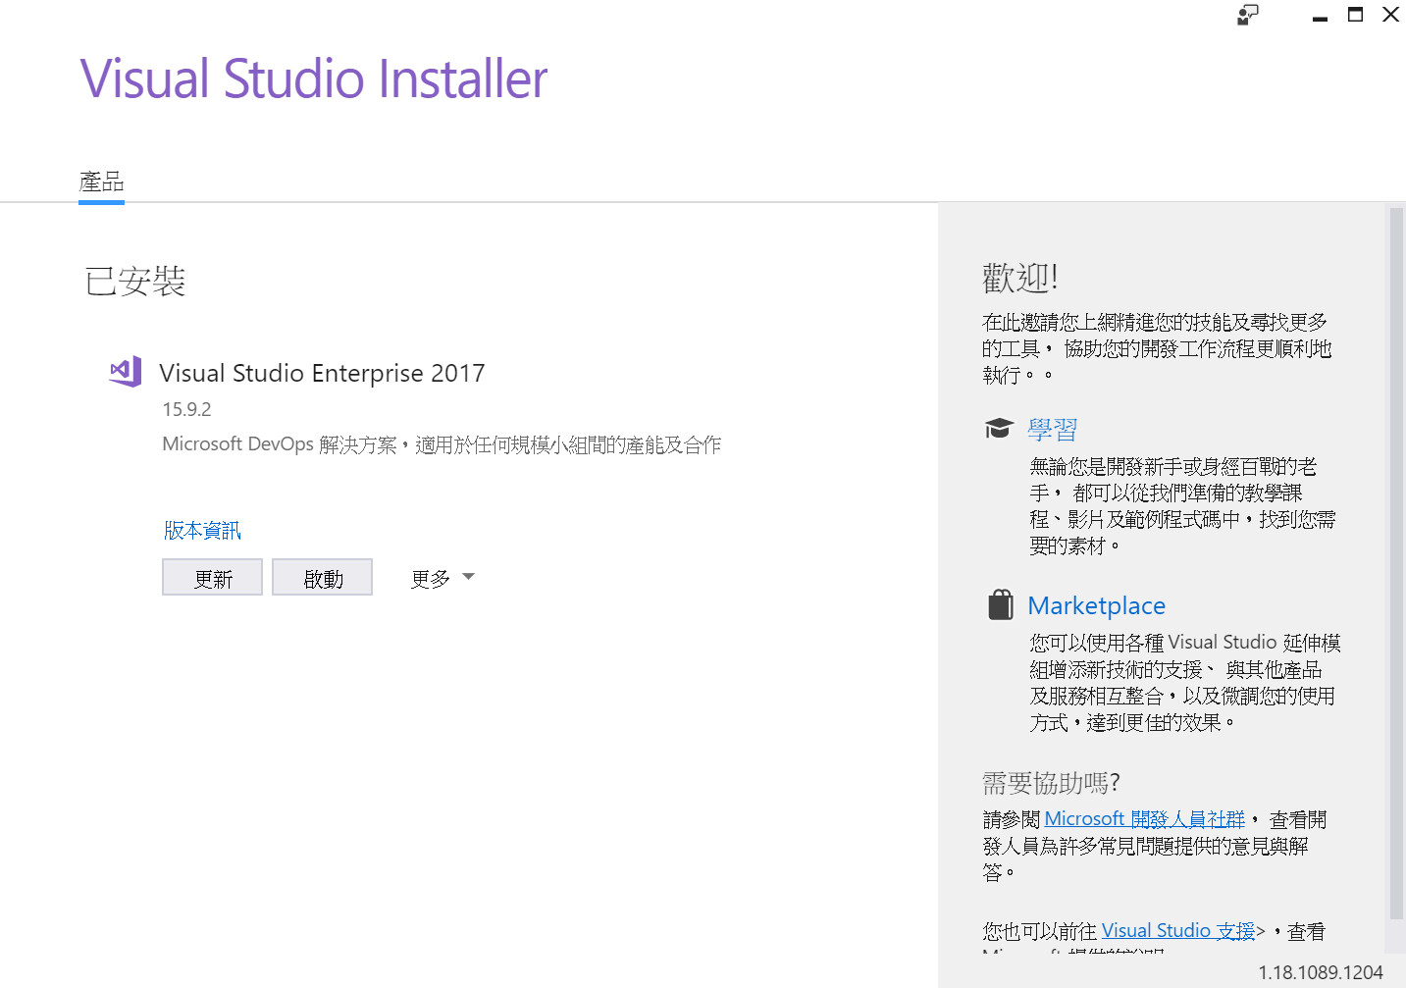Click the 版本資訊 release notes link
1406x988 pixels.
click(201, 530)
